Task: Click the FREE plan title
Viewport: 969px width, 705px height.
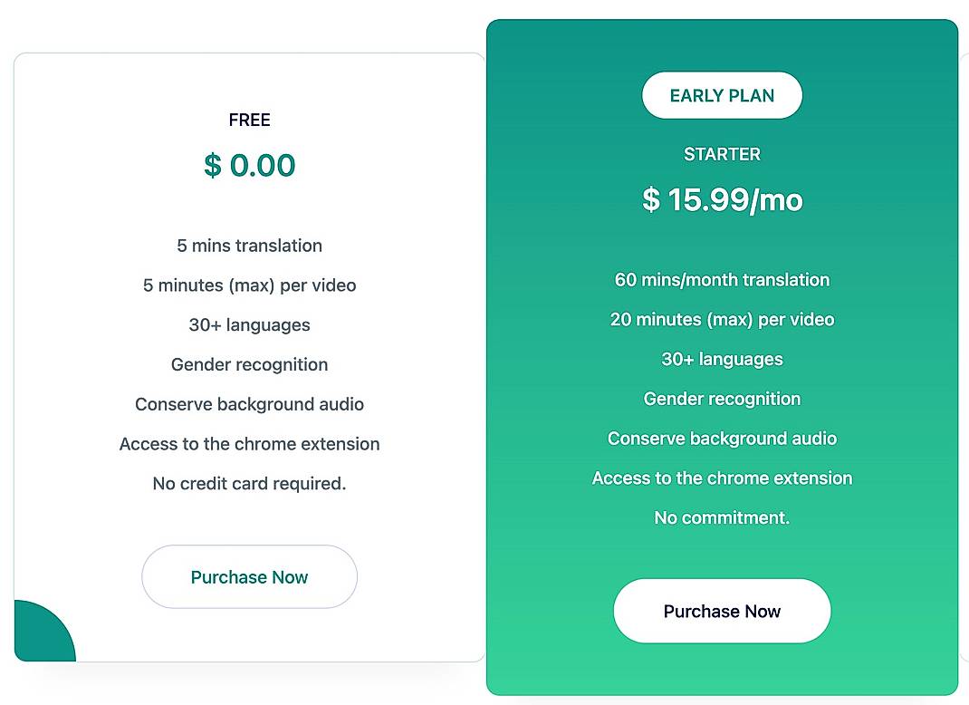Action: pos(249,120)
